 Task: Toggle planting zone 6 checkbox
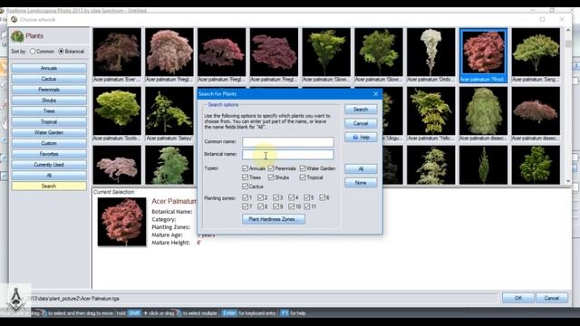(323, 197)
